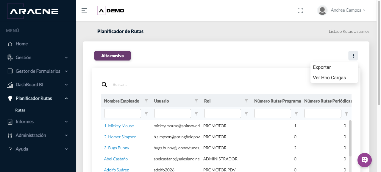This screenshot has width=381, height=172.
Task: Expand the Ayuda sidebar menu
Action: (38, 149)
